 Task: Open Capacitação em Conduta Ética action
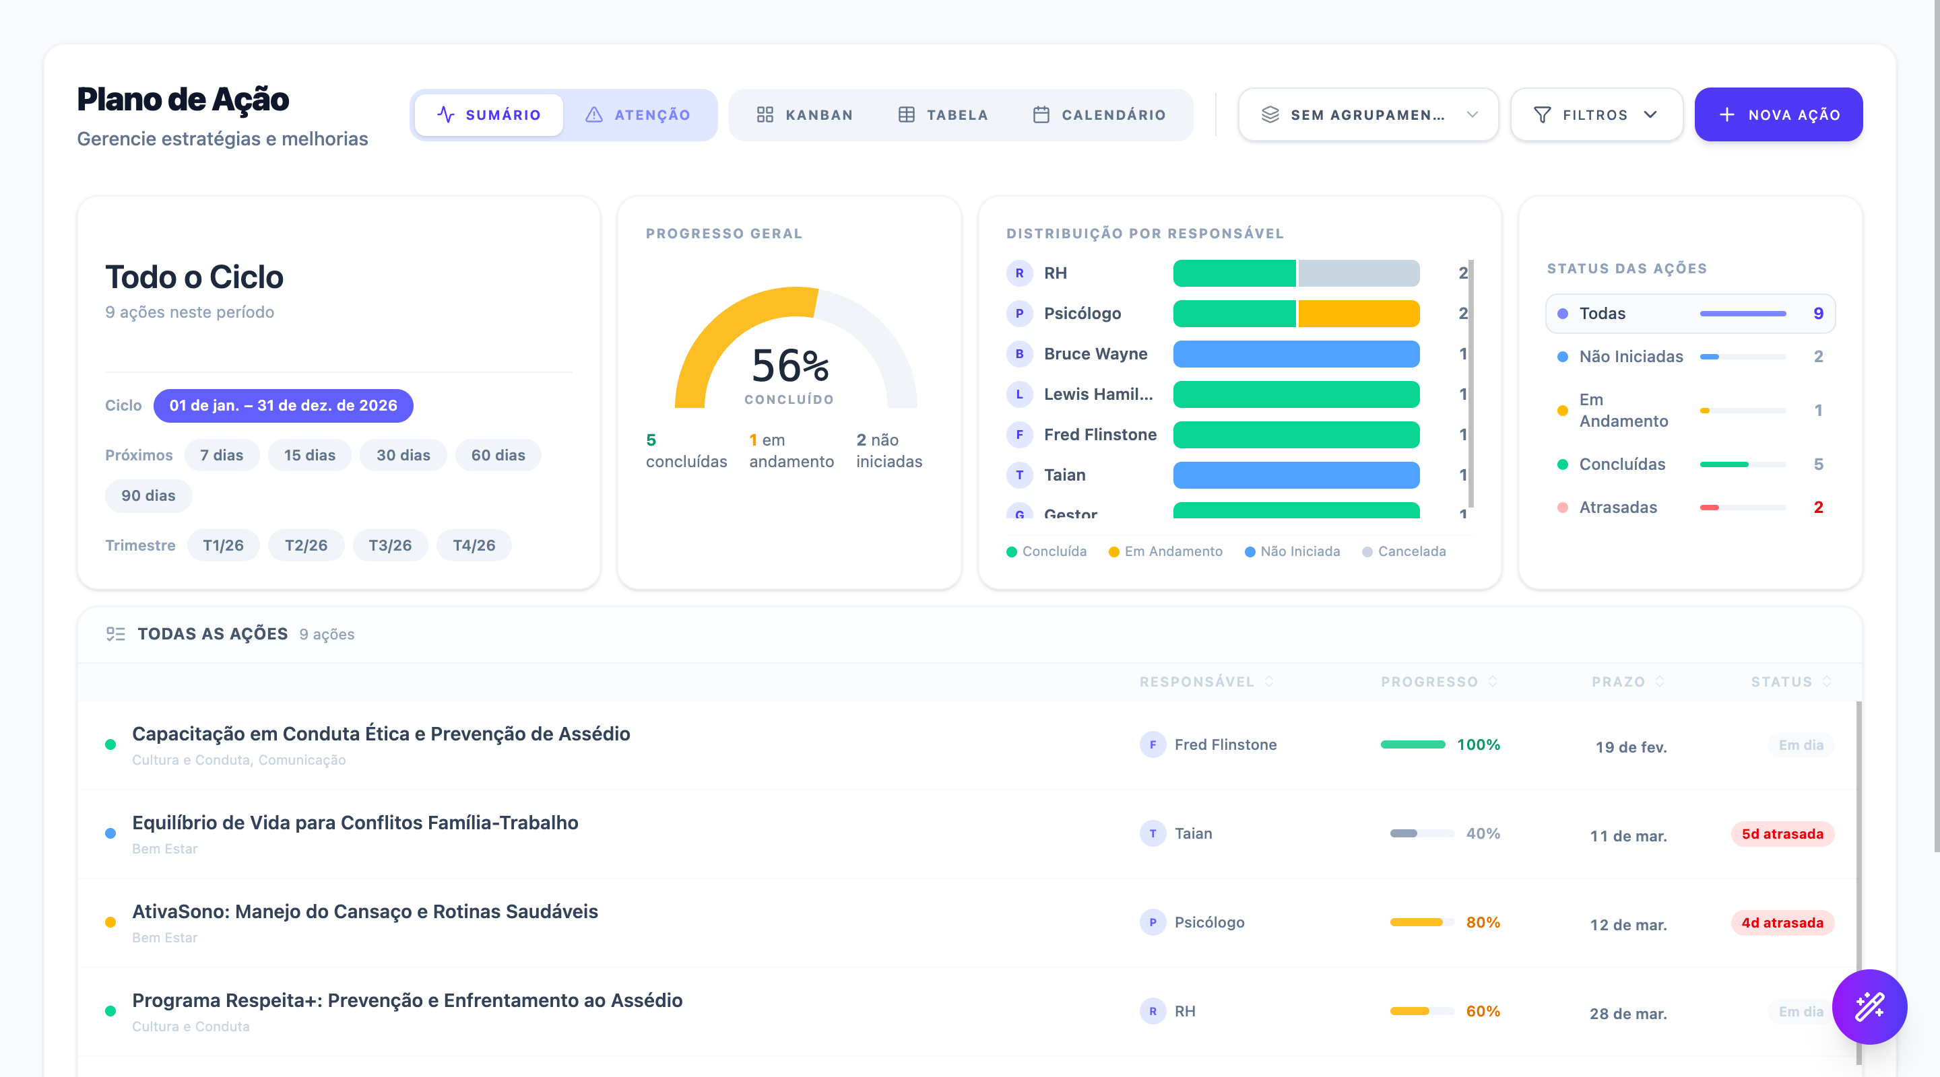tap(381, 733)
